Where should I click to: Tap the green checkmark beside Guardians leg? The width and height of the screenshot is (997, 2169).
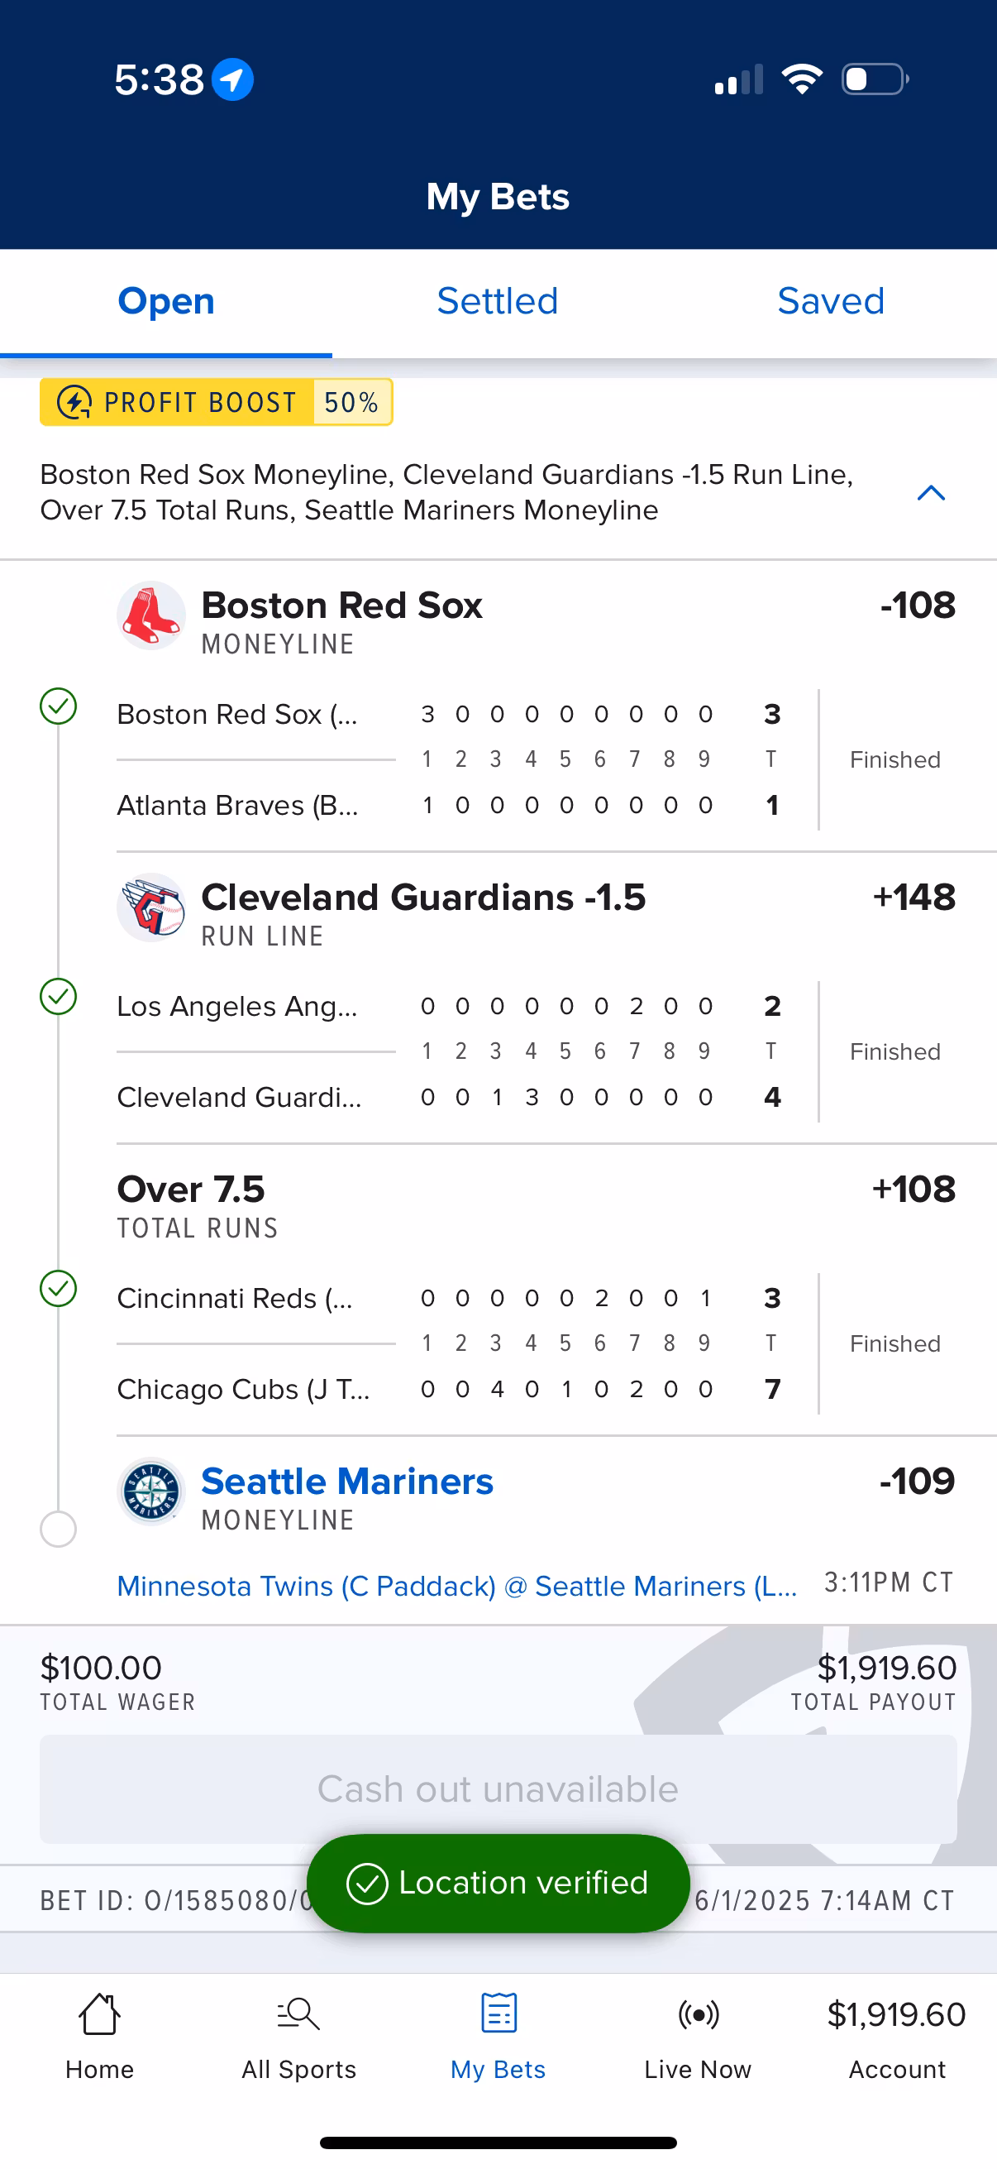58,997
